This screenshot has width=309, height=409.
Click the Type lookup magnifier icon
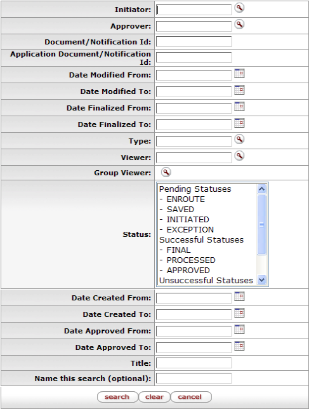pos(239,139)
